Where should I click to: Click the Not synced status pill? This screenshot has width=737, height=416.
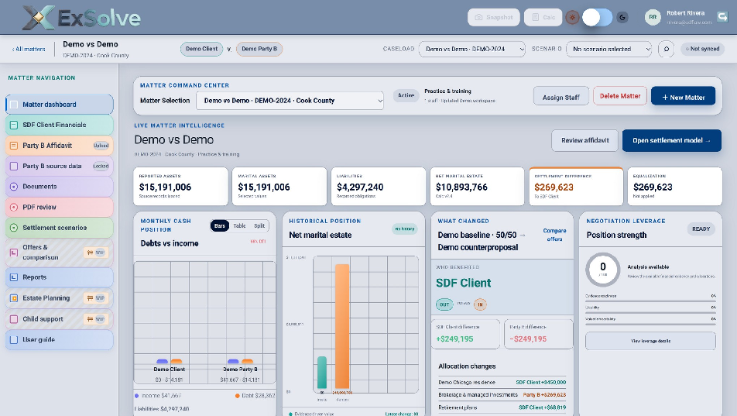702,49
